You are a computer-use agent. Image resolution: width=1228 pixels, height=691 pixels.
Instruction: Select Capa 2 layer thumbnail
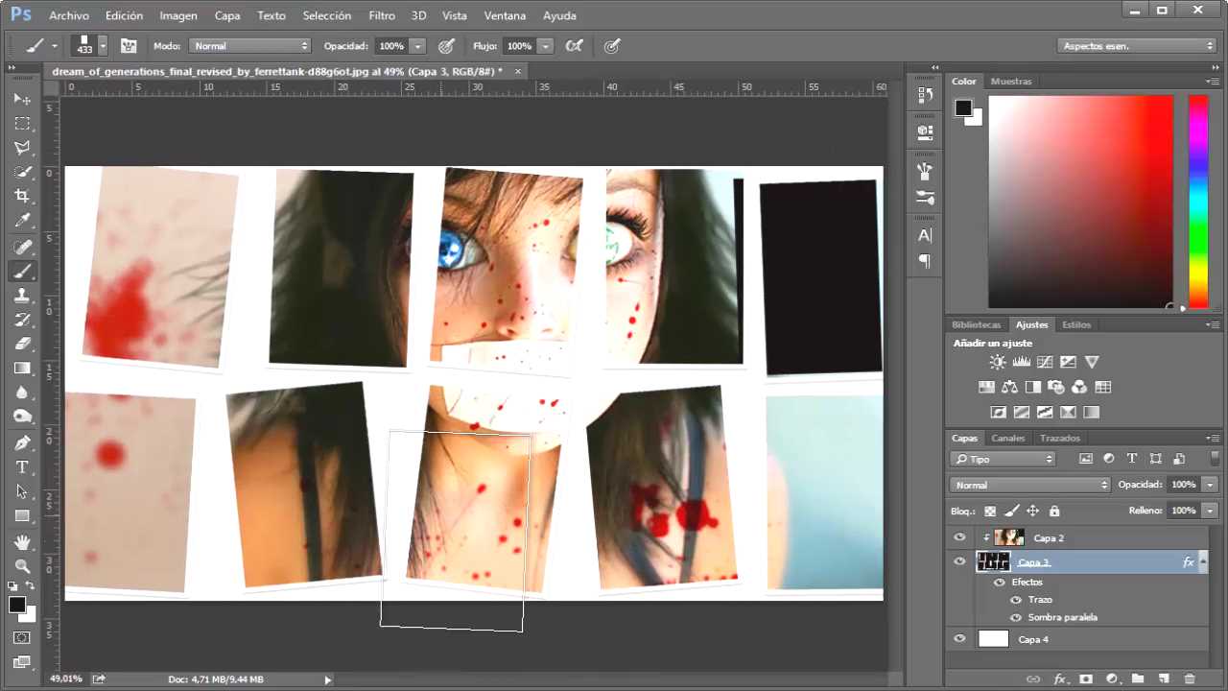(x=1008, y=537)
